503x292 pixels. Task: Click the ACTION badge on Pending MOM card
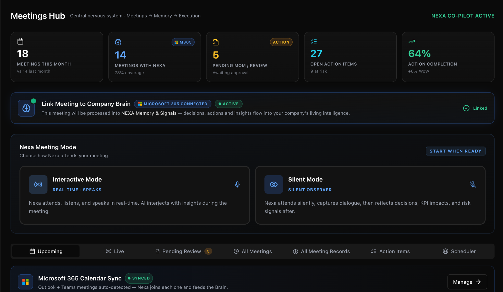click(281, 42)
